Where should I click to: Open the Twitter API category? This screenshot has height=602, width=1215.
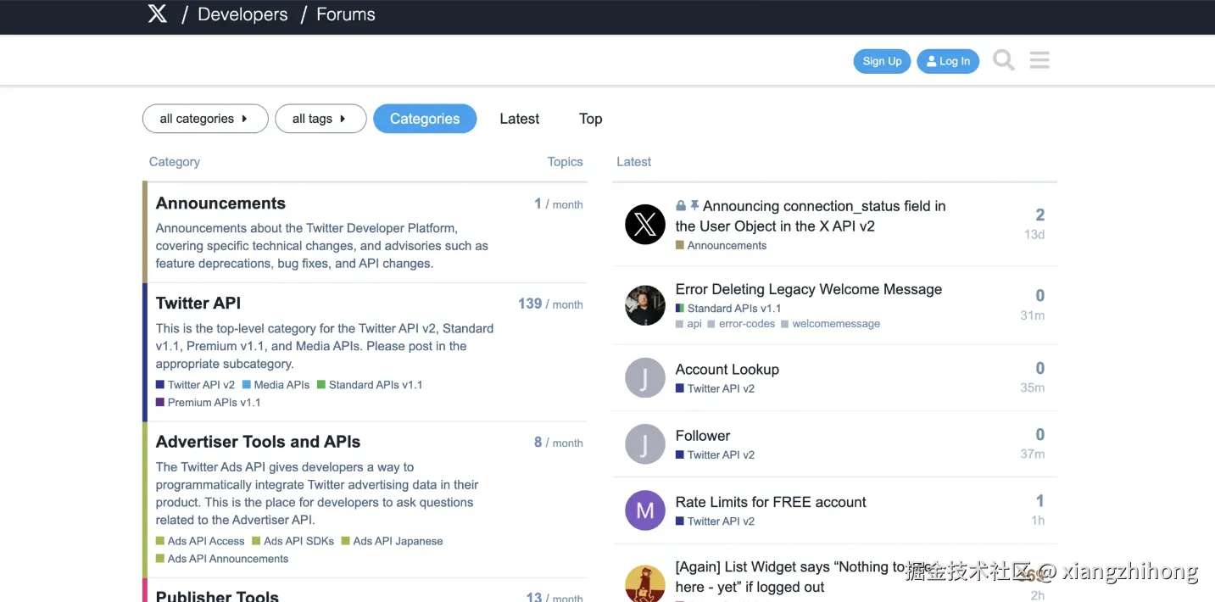(x=198, y=303)
